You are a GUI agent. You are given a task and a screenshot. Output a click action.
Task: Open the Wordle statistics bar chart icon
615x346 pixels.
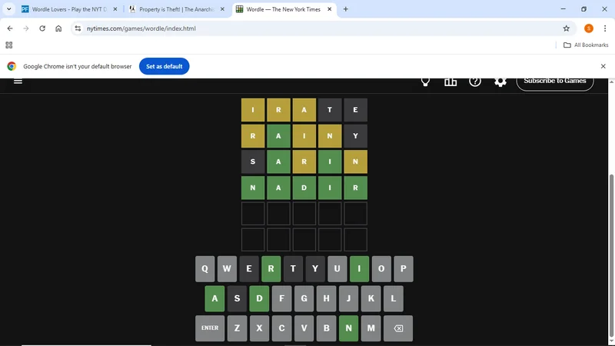coord(450,82)
